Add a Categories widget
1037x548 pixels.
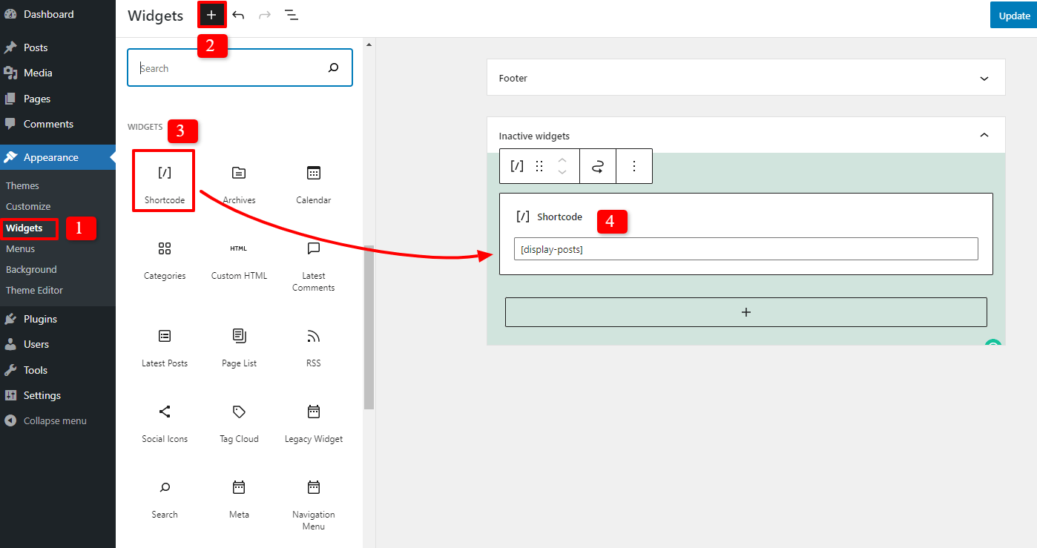click(164, 257)
